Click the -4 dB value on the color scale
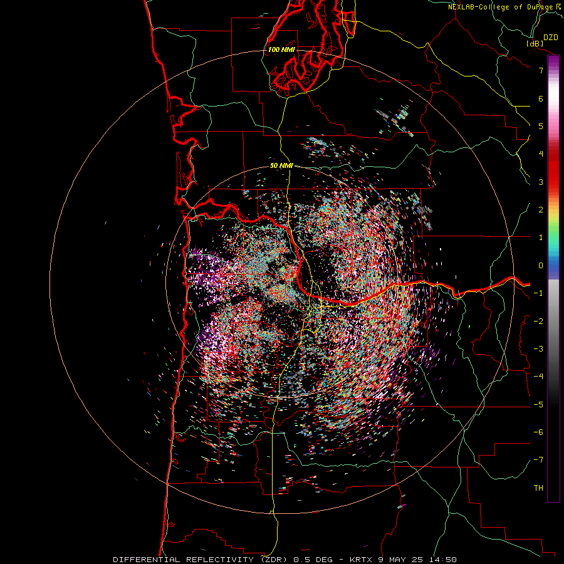564x564 pixels. click(x=538, y=377)
